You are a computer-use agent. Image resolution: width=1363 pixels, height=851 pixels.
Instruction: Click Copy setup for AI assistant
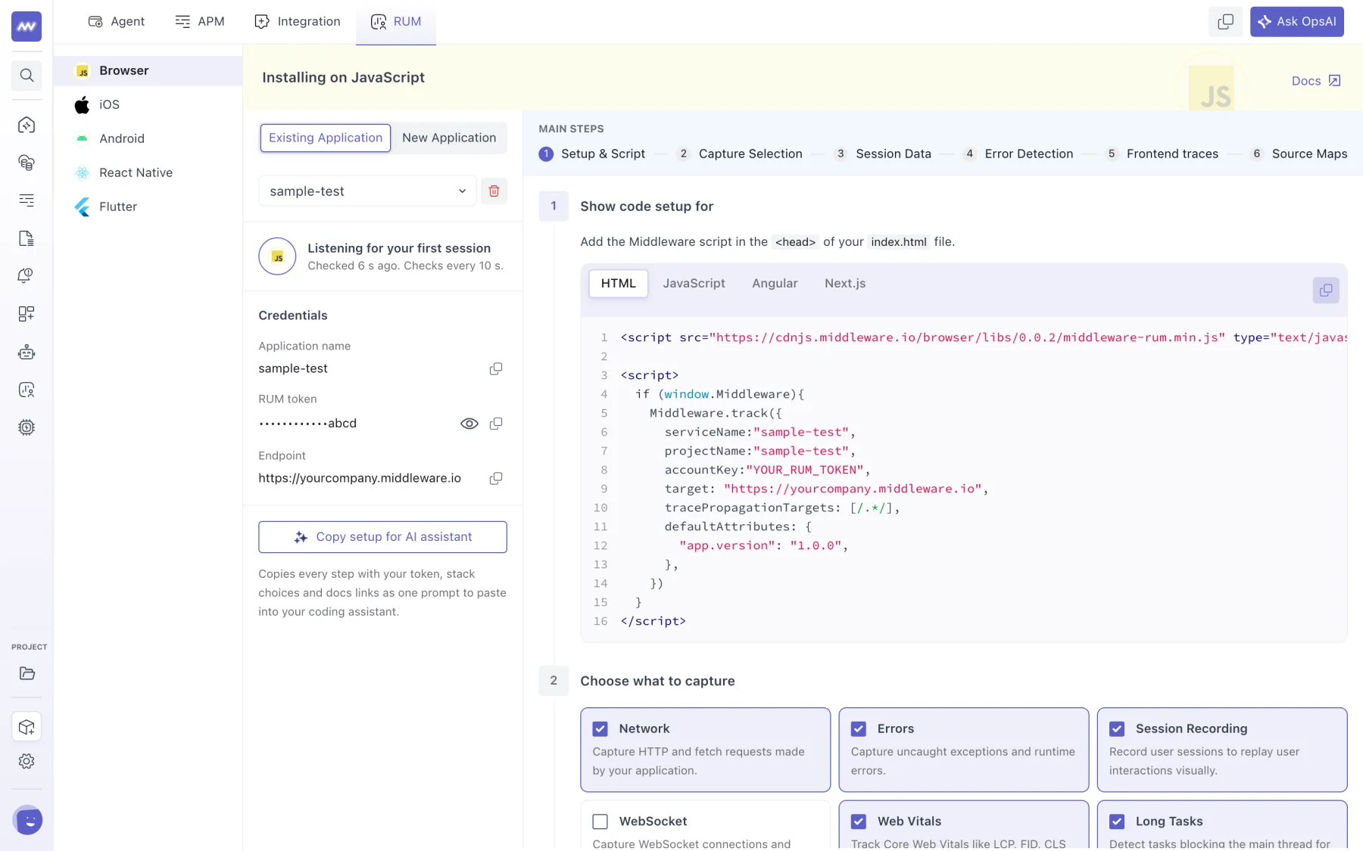point(382,537)
